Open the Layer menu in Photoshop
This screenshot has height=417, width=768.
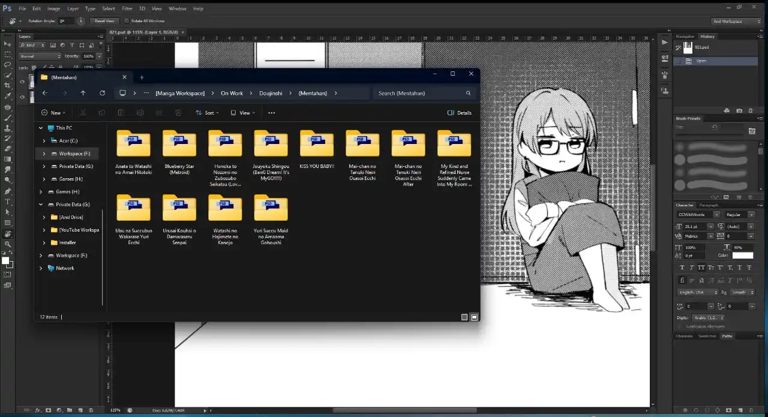tap(73, 9)
